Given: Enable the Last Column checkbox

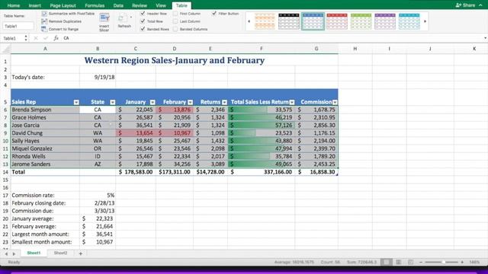Looking at the screenshot, I should [x=175, y=21].
